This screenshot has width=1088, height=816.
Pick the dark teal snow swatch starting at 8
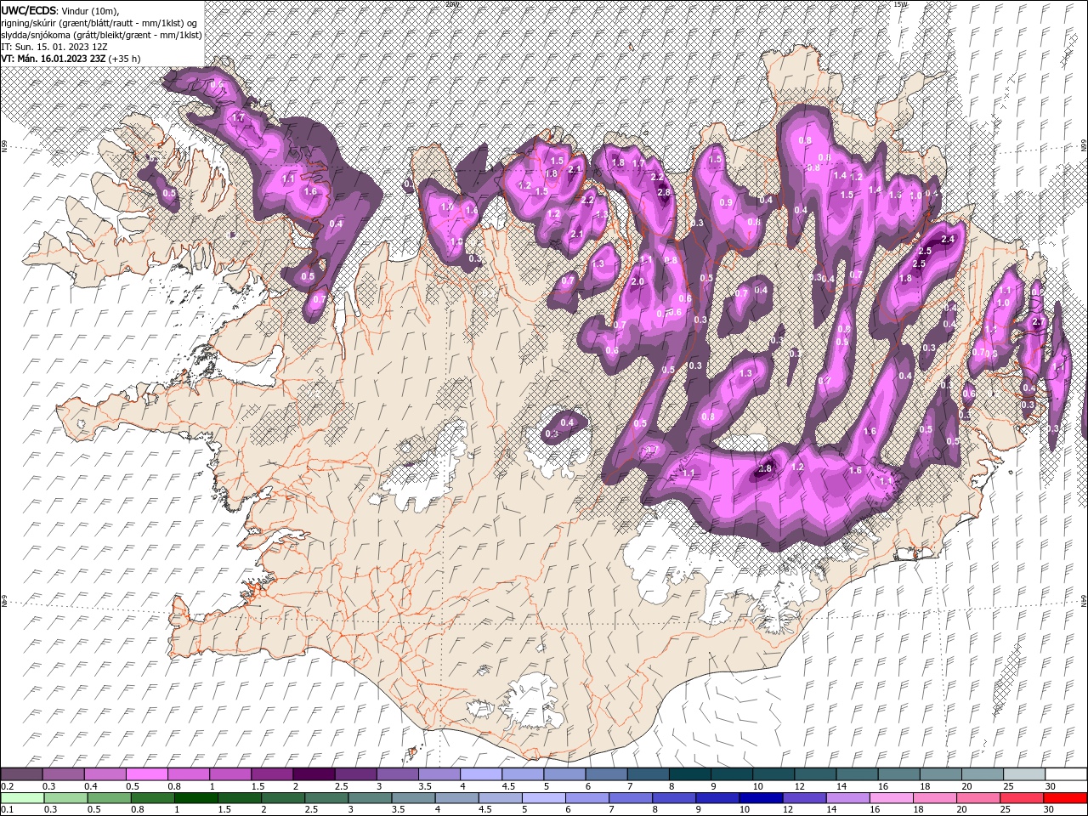pos(689,774)
